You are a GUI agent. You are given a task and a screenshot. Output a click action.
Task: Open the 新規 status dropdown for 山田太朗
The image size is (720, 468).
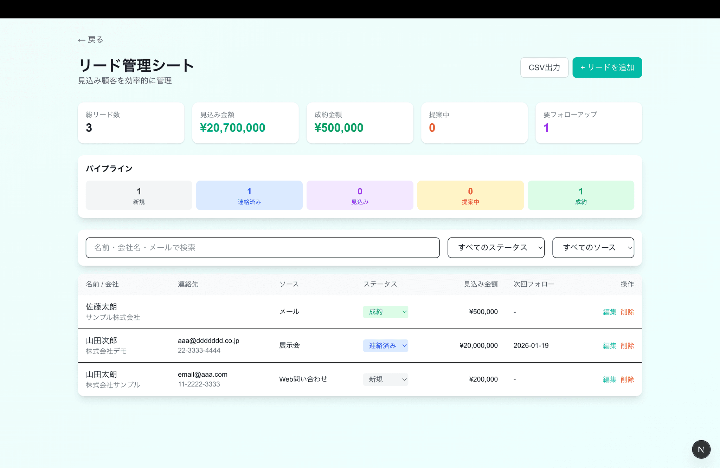pos(386,379)
